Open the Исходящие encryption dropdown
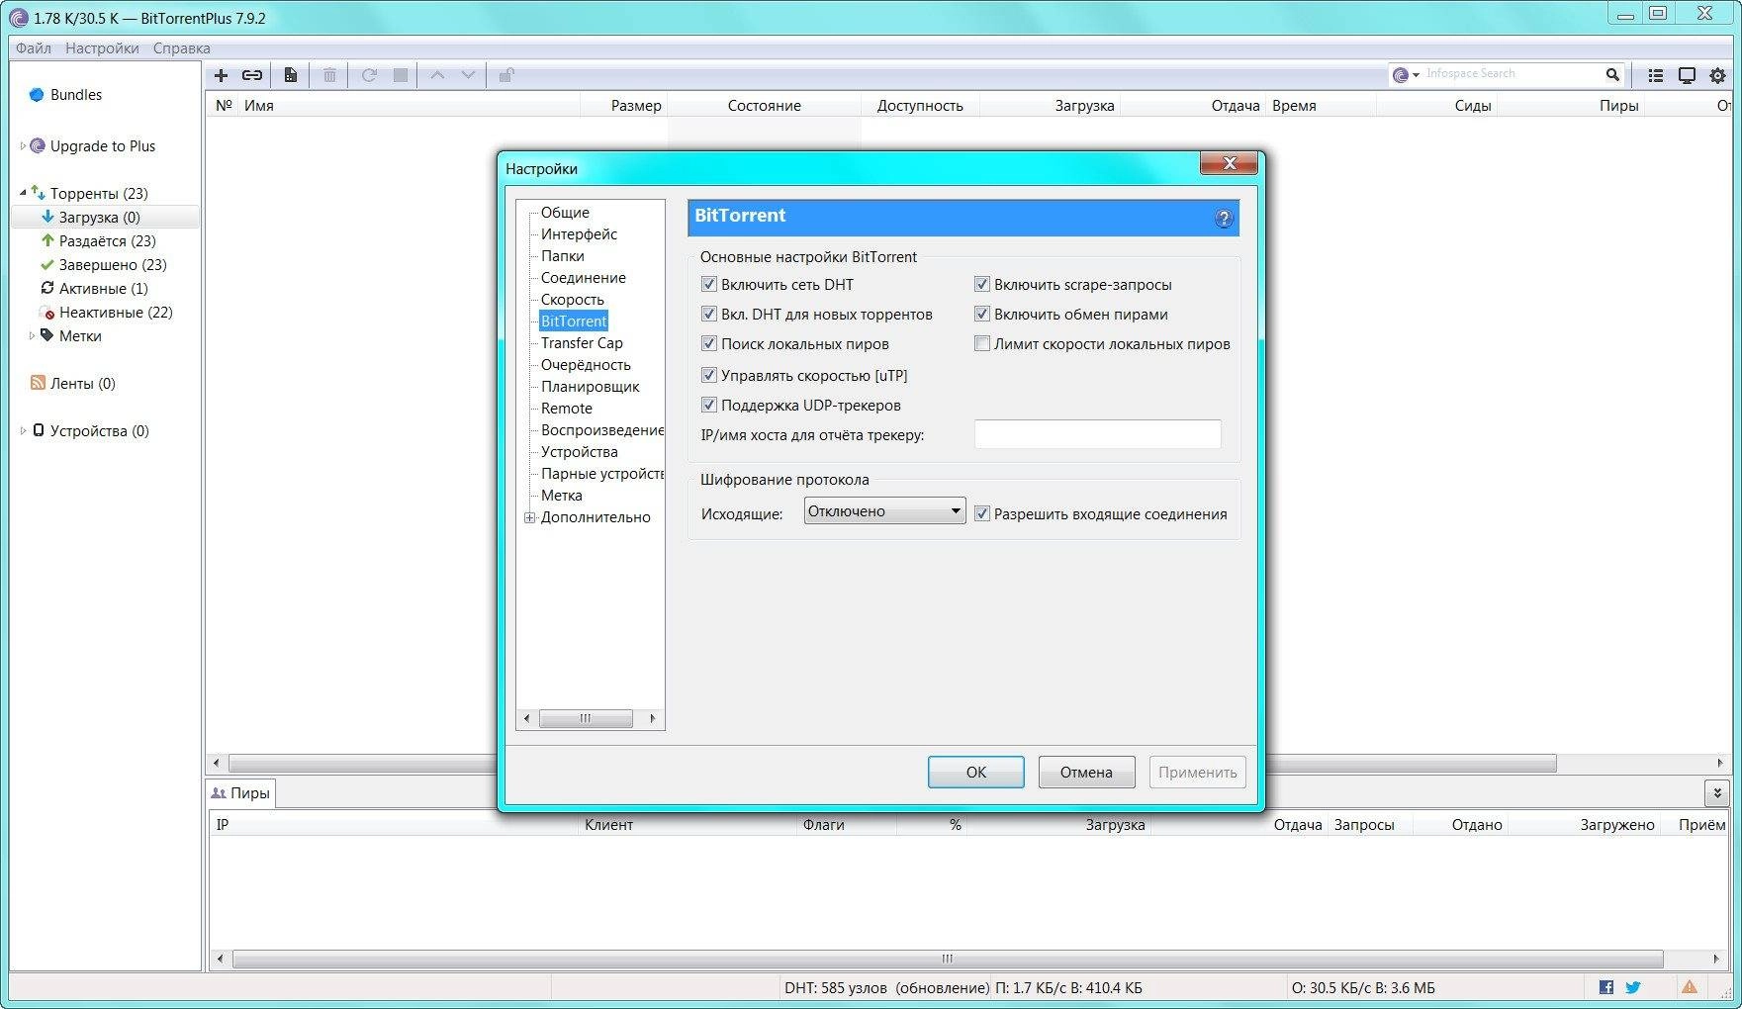This screenshot has width=1742, height=1009. pos(884,511)
